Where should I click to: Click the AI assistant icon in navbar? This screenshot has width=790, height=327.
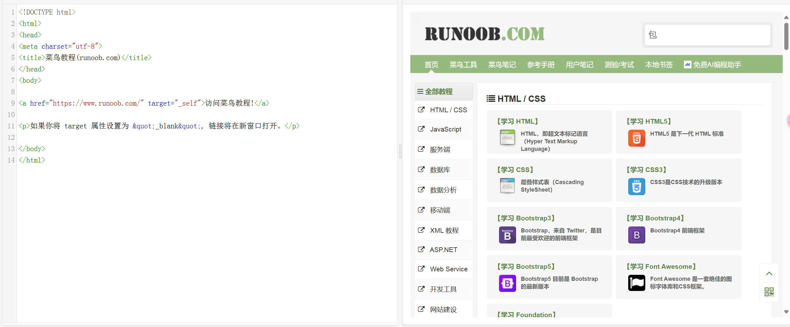687,65
